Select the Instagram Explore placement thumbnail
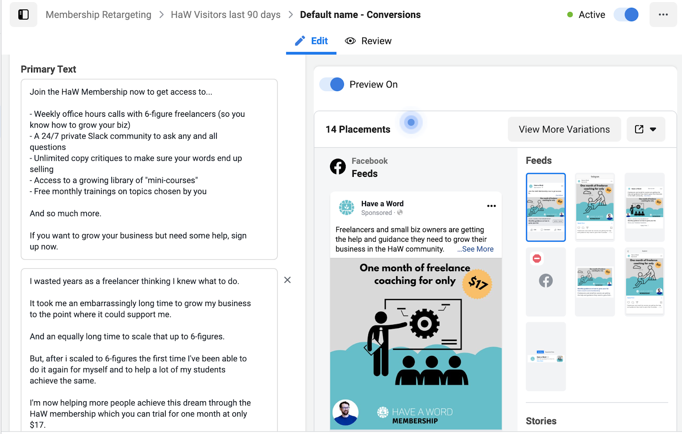The width and height of the screenshot is (682, 434). (x=644, y=282)
